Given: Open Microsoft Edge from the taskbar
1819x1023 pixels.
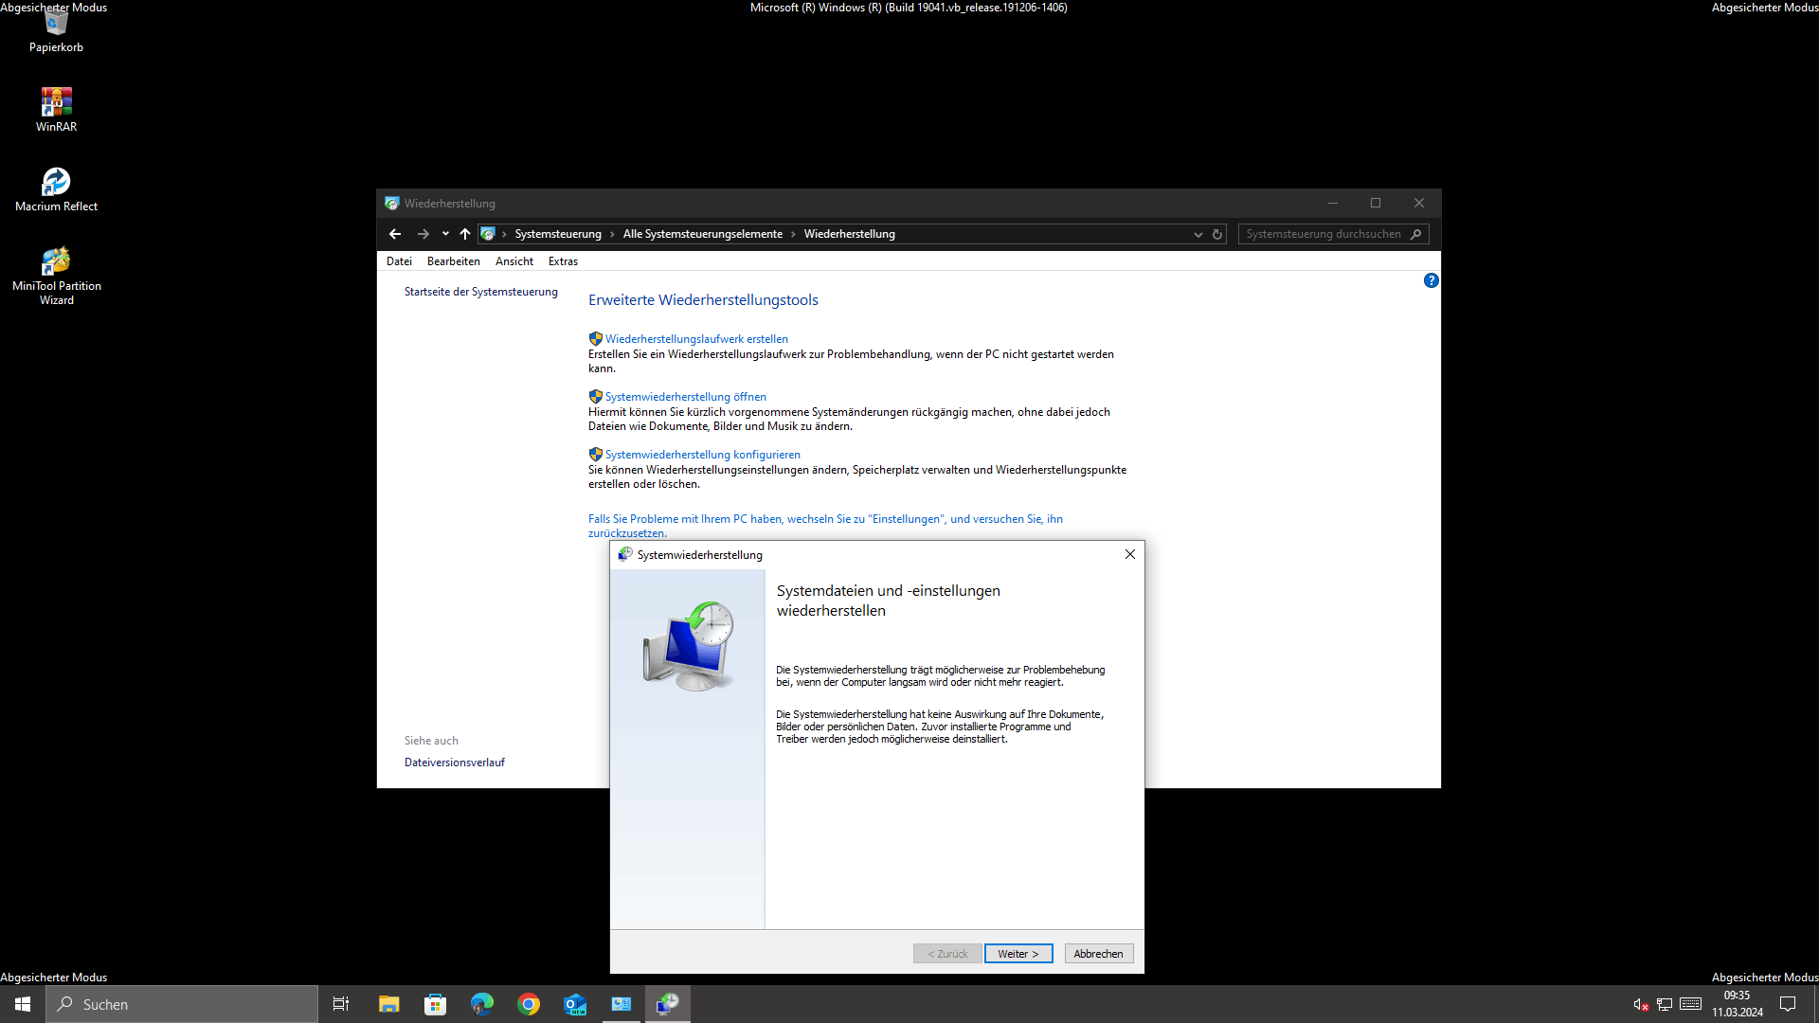Looking at the screenshot, I should pos(482,1004).
